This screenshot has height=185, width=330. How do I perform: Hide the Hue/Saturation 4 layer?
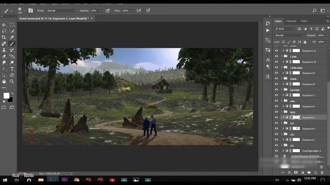pos(276,151)
